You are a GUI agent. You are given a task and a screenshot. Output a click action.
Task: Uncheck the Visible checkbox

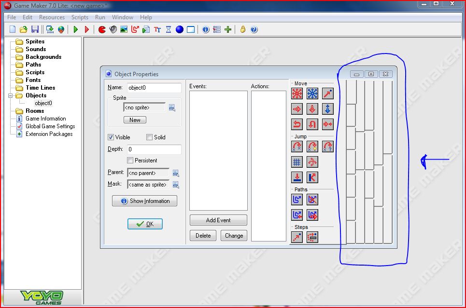click(111, 137)
